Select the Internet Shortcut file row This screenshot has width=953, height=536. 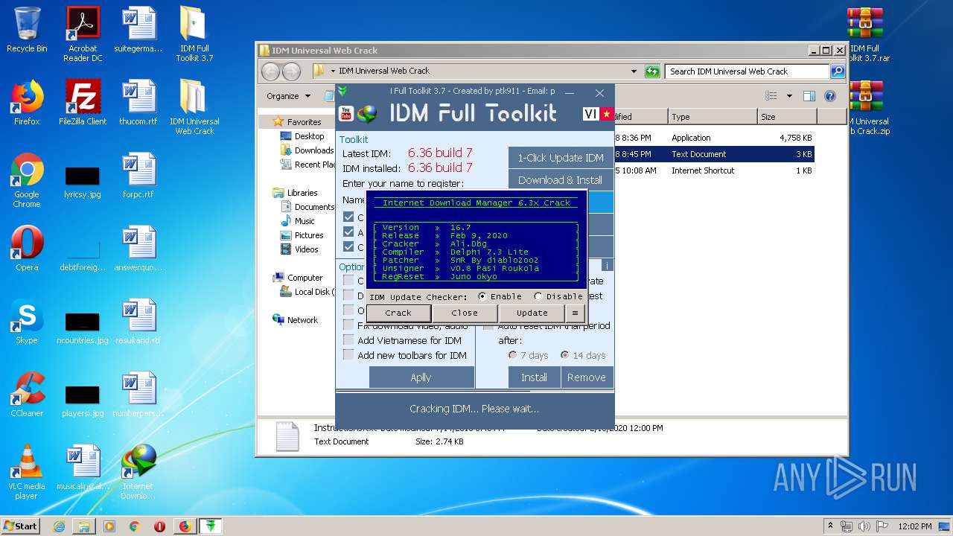[x=713, y=170]
